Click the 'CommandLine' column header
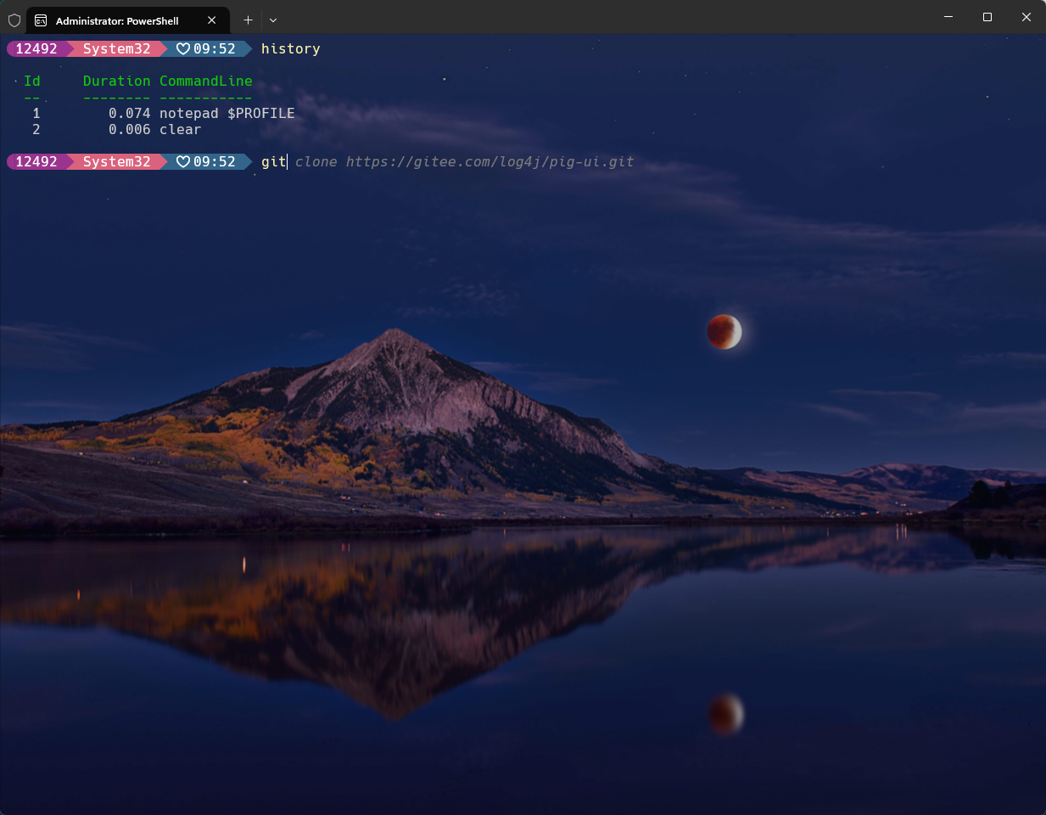1046x815 pixels. tap(205, 81)
